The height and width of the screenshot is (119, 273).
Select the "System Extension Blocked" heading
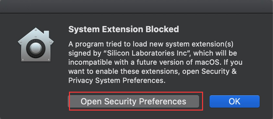coord(124,29)
